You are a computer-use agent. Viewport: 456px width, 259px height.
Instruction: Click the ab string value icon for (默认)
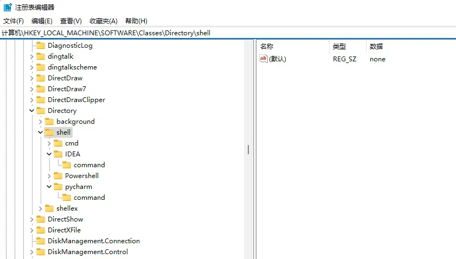coord(264,59)
